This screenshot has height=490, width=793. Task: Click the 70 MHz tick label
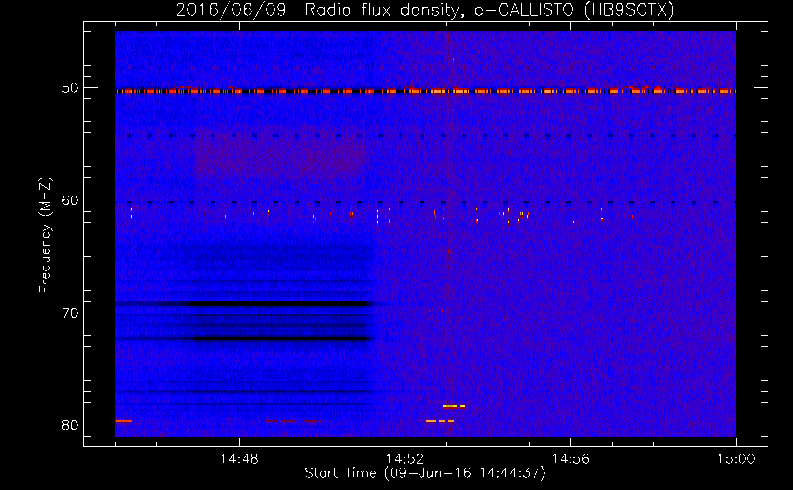(70, 313)
